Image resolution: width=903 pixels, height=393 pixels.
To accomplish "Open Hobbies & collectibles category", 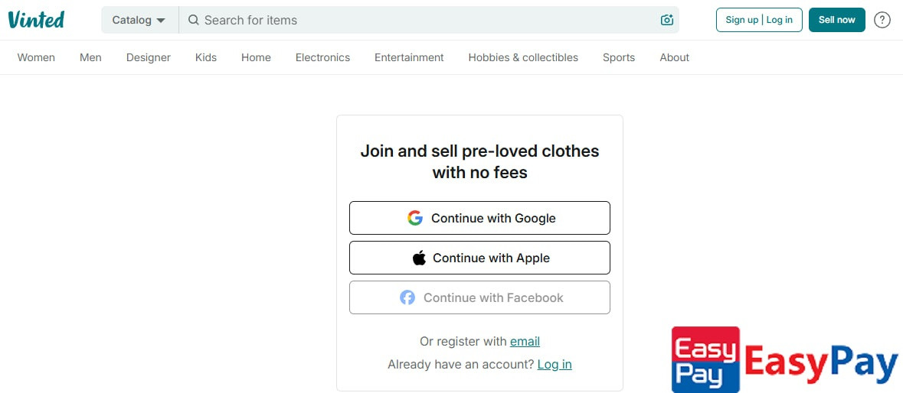I will click(x=523, y=57).
